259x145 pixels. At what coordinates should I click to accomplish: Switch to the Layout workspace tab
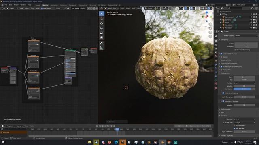click(x=38, y=5)
